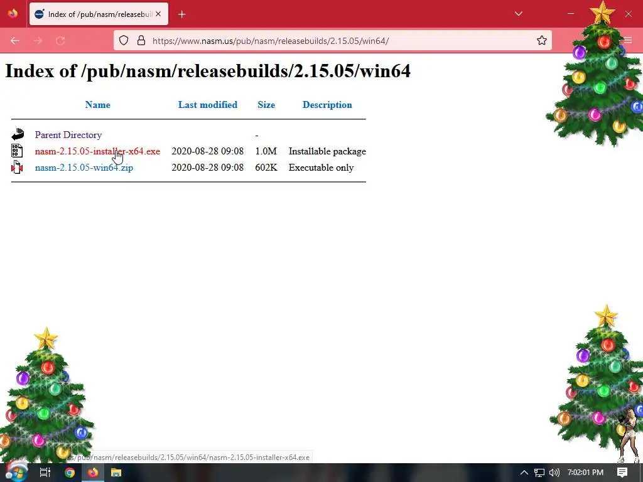Download nasm-2.15.05-installer-x64.exe
Viewport: 643px width, 482px height.
tap(97, 151)
